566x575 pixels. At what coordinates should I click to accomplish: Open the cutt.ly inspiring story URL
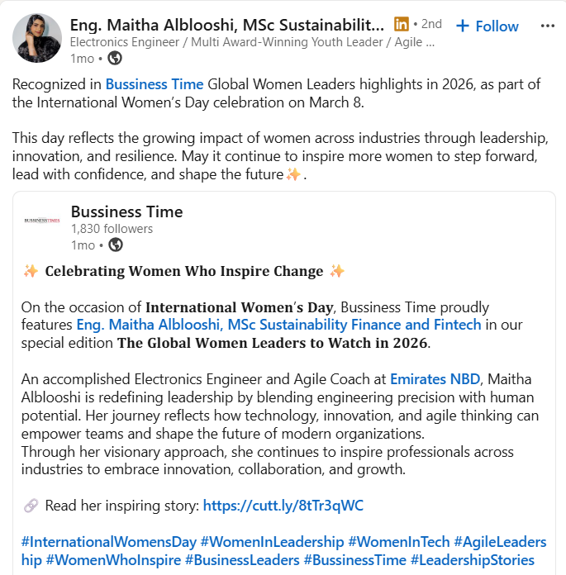[283, 506]
